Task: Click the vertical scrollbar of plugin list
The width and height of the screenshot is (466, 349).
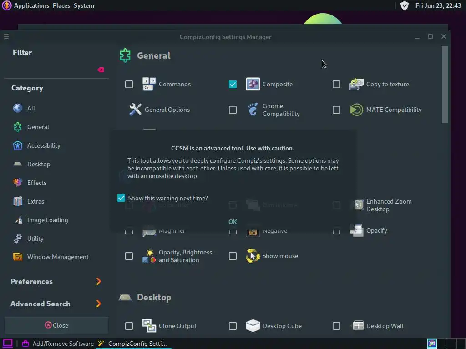Action: pos(445,85)
